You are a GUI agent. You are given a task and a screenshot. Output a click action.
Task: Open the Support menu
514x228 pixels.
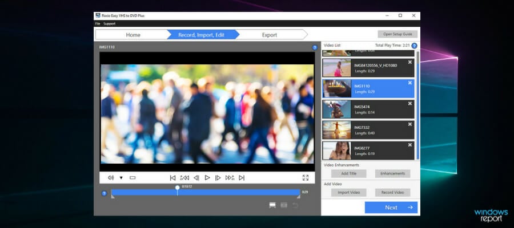tap(110, 23)
